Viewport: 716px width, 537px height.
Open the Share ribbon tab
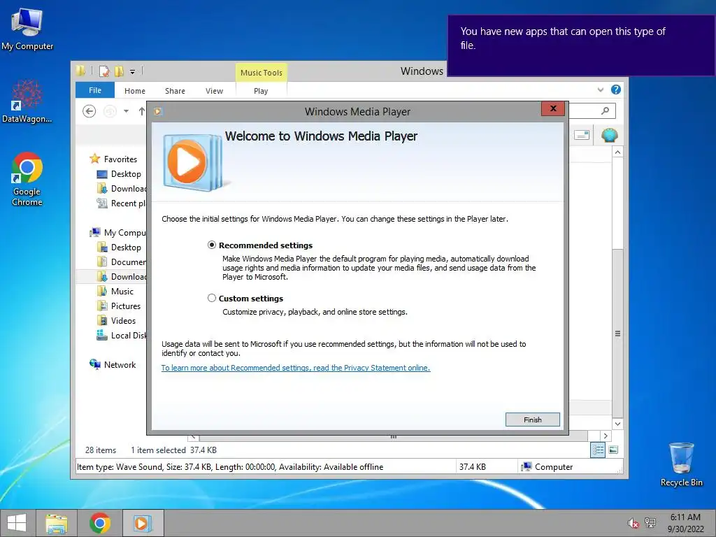click(x=175, y=91)
